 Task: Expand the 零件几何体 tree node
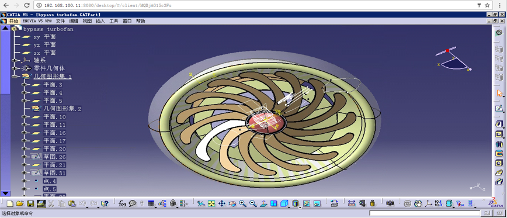point(15,68)
